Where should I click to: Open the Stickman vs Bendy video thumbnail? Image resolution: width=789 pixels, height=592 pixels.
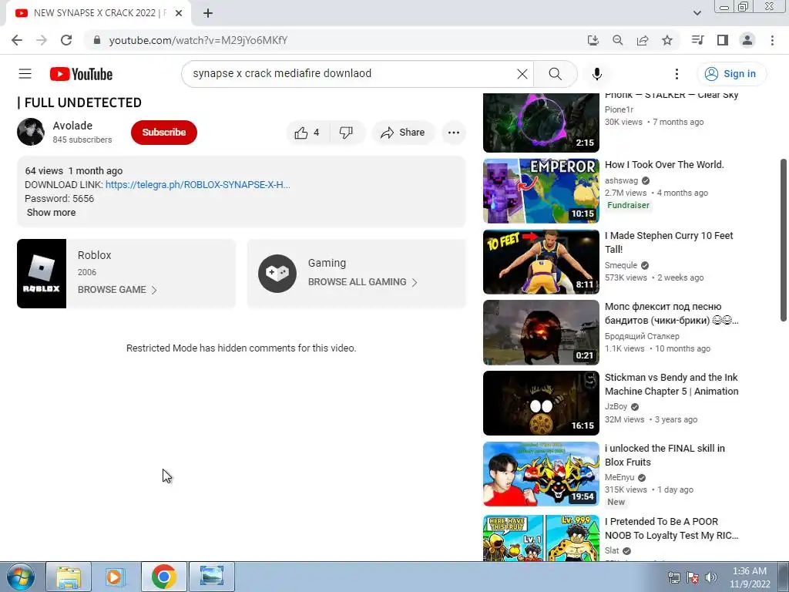(541, 403)
